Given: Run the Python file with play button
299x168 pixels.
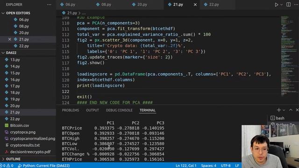Looking at the screenshot, I should coord(276,5).
